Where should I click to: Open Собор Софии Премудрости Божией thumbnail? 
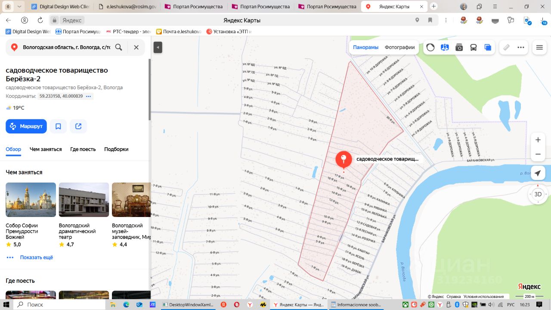click(31, 200)
